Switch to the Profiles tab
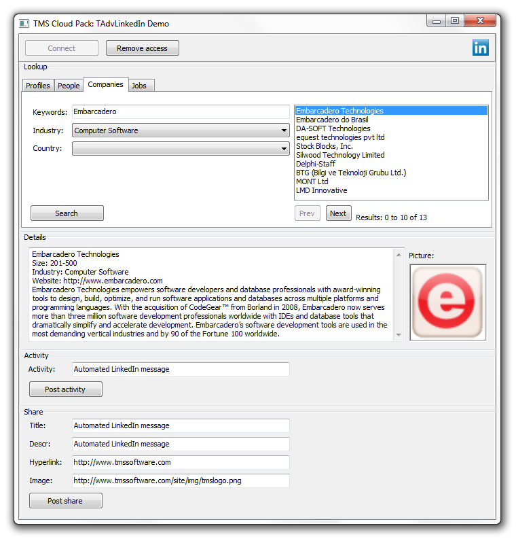This screenshot has width=516, height=543. (x=38, y=86)
